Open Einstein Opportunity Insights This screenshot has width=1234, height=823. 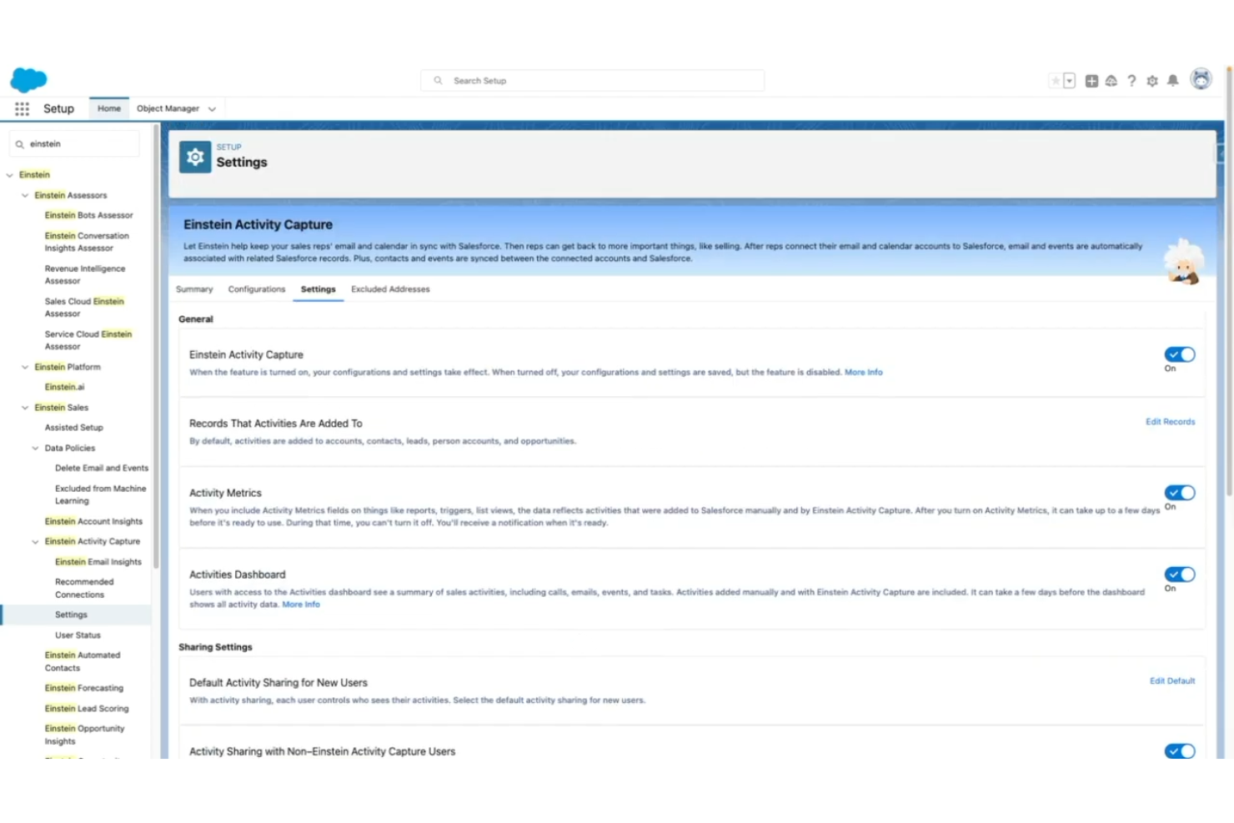click(x=84, y=735)
